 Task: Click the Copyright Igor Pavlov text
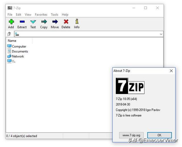click(x=138, y=110)
